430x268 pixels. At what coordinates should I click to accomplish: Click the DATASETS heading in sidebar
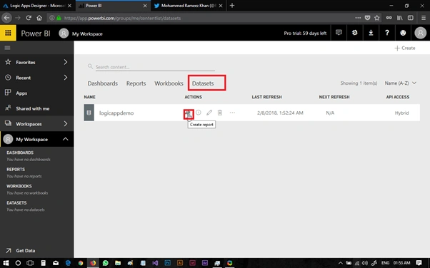click(x=16, y=202)
